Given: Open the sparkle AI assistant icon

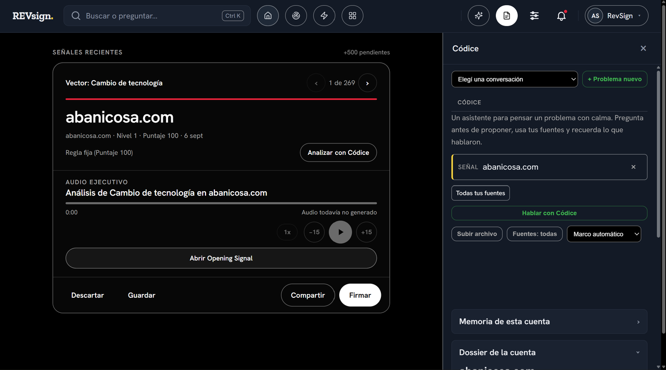Looking at the screenshot, I should 479,16.
